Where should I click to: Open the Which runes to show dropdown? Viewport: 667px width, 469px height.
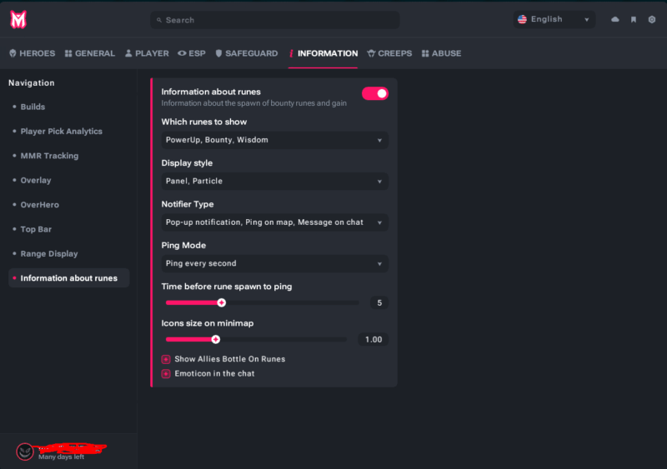[274, 140]
